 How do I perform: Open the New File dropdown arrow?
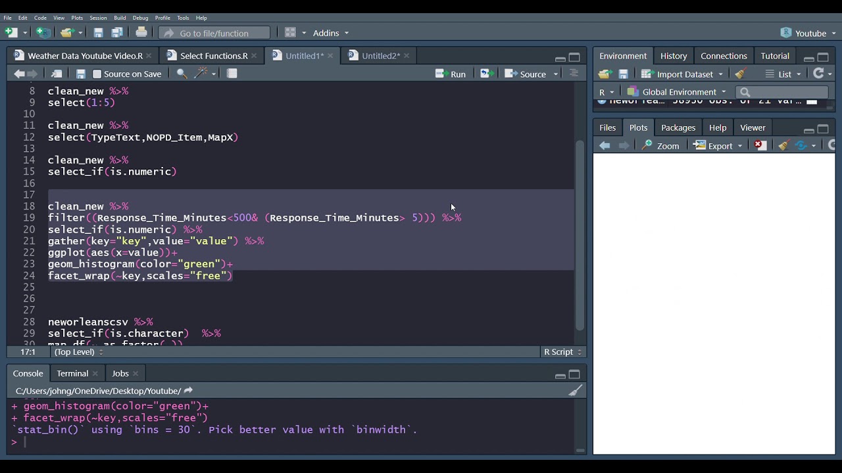point(25,33)
